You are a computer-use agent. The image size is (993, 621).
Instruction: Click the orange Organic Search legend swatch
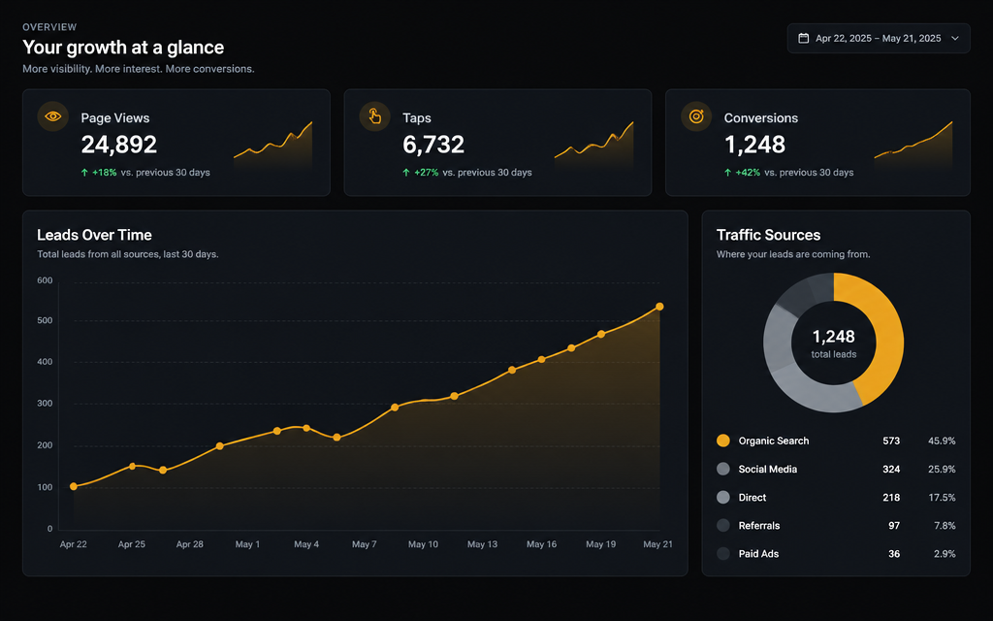pyautogui.click(x=723, y=441)
